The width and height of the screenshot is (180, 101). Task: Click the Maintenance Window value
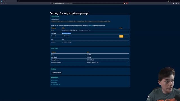tap(93, 63)
